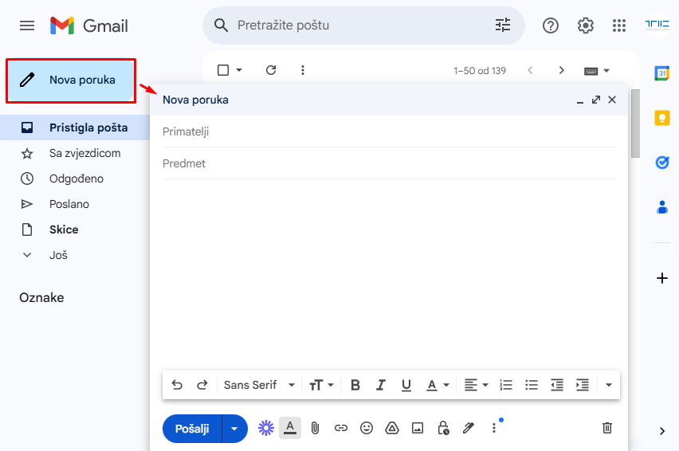The height and width of the screenshot is (451, 679).
Task: Open the Poslano folder
Action: (x=69, y=204)
